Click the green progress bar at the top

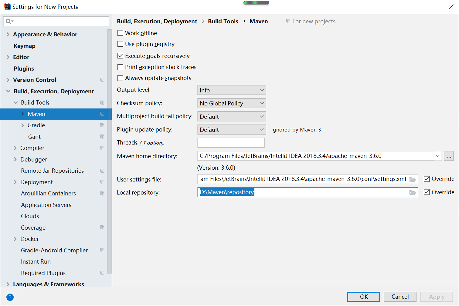coord(256,2)
